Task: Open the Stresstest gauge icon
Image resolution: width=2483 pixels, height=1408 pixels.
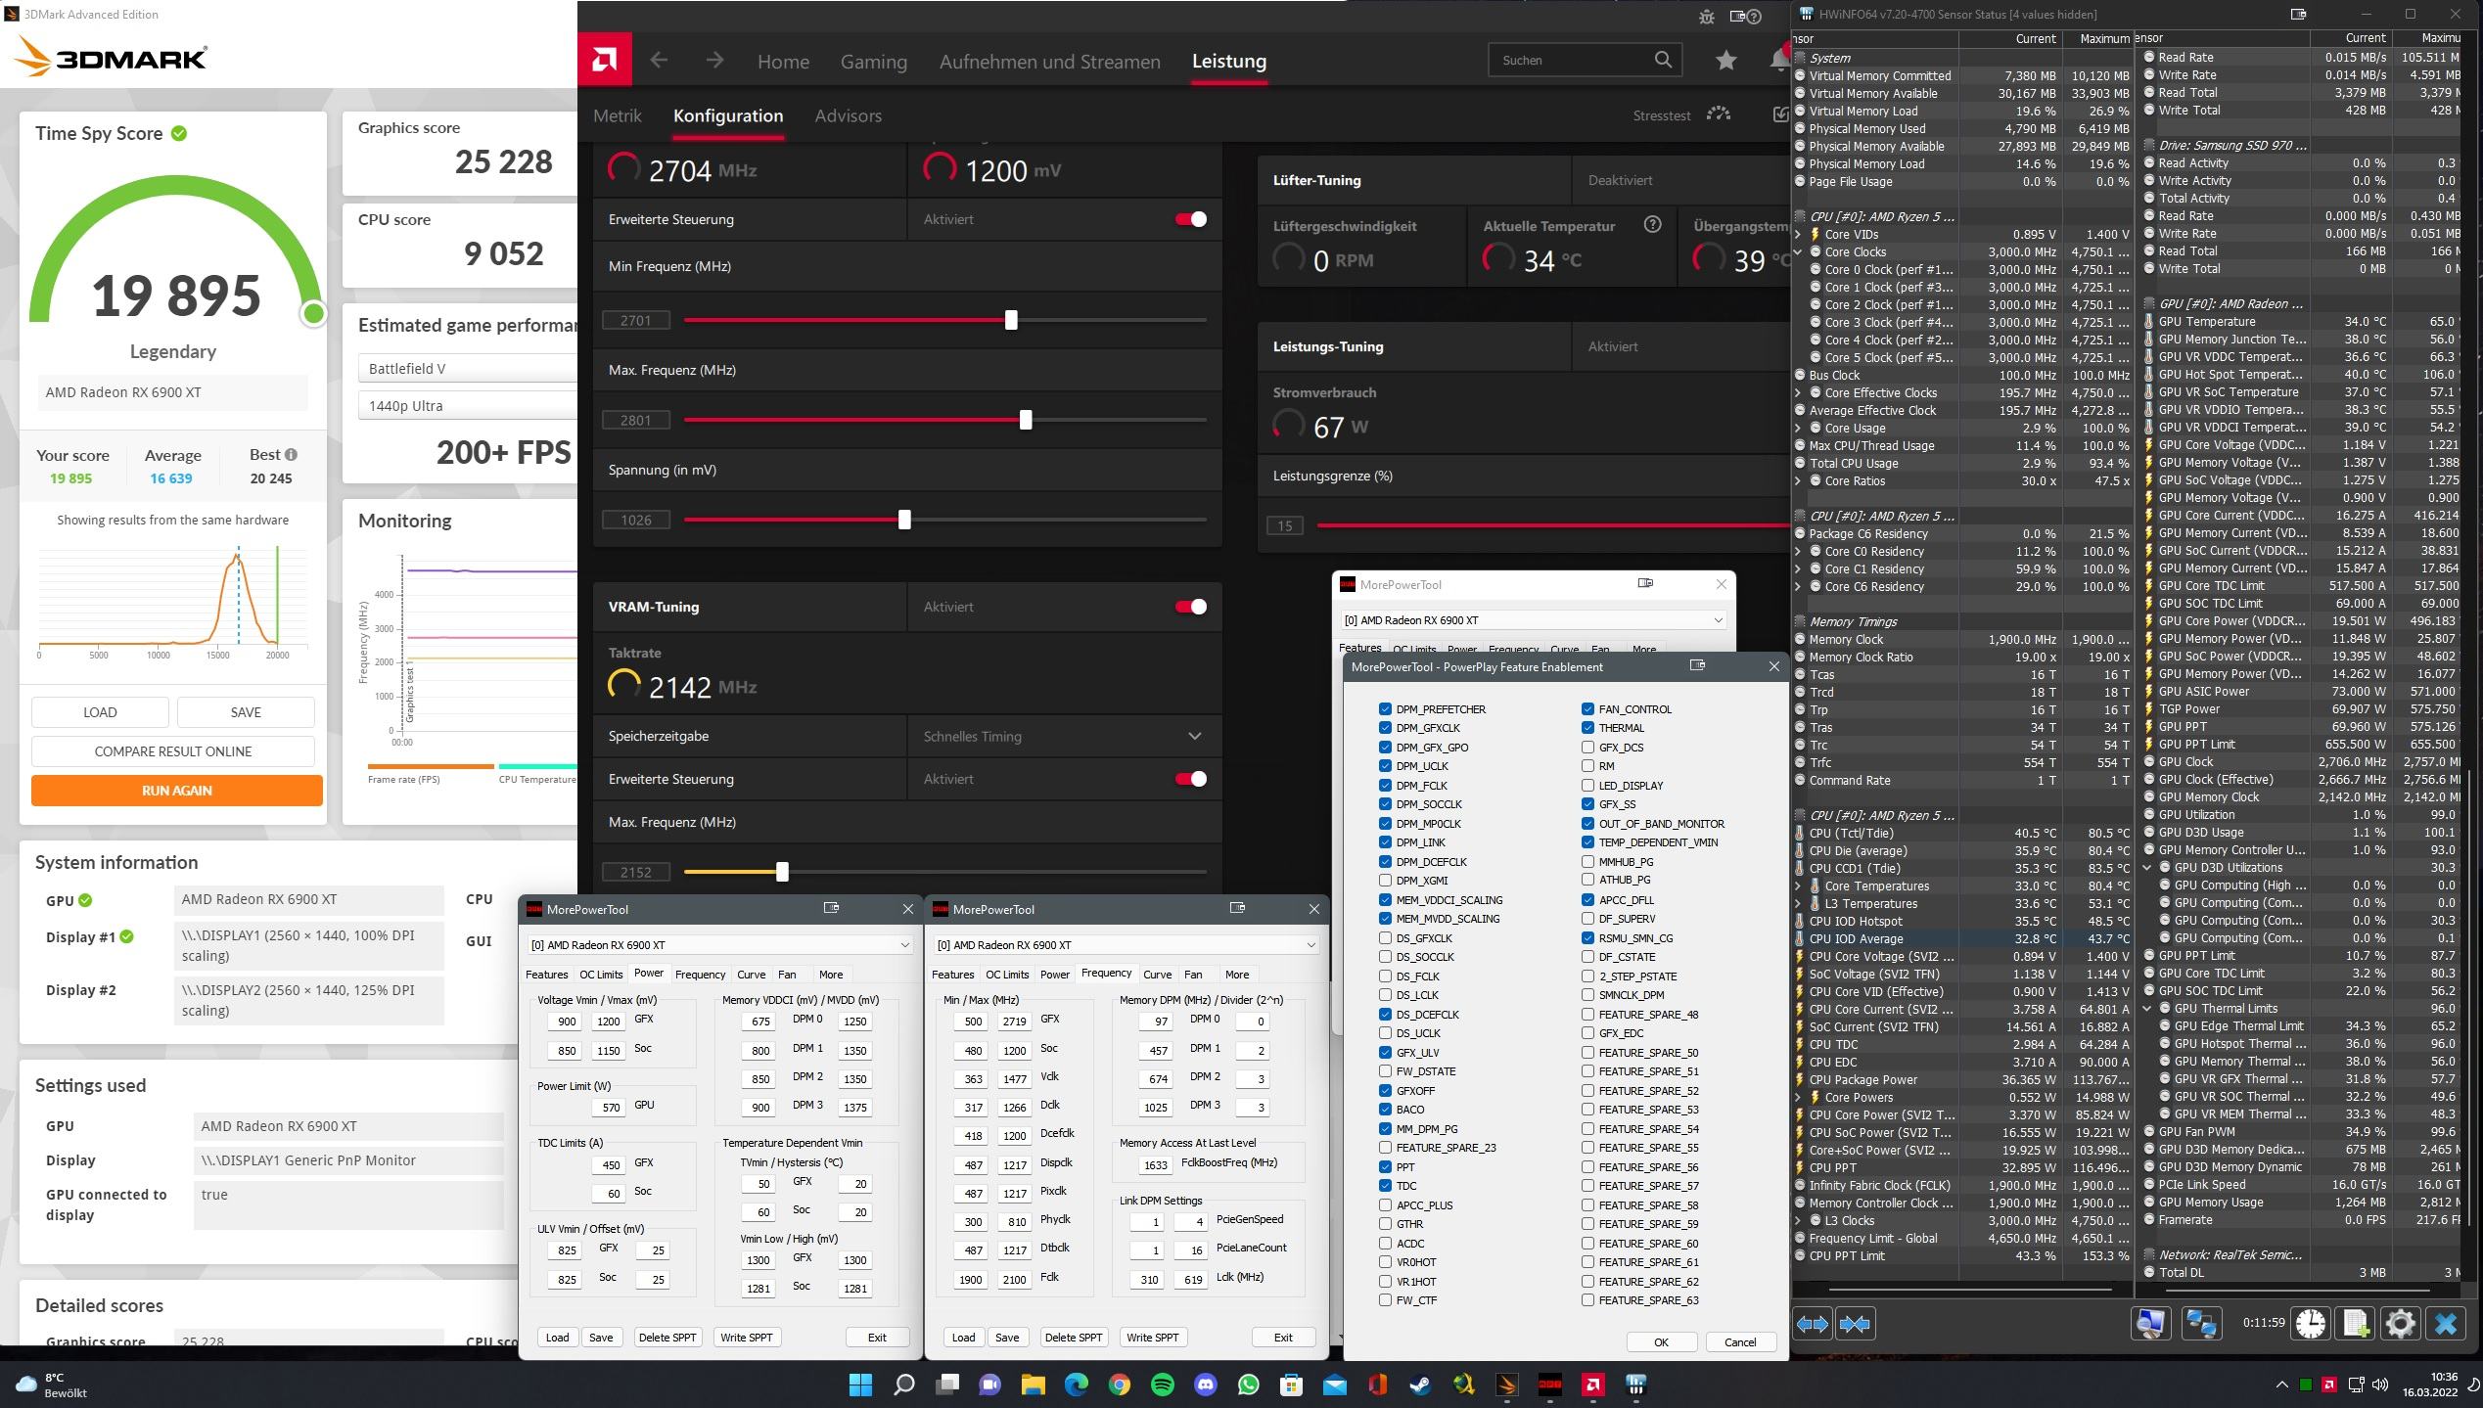Action: 1719,114
